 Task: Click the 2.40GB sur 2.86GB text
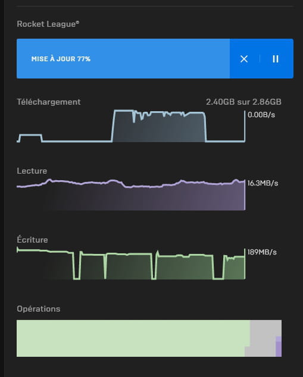click(243, 102)
